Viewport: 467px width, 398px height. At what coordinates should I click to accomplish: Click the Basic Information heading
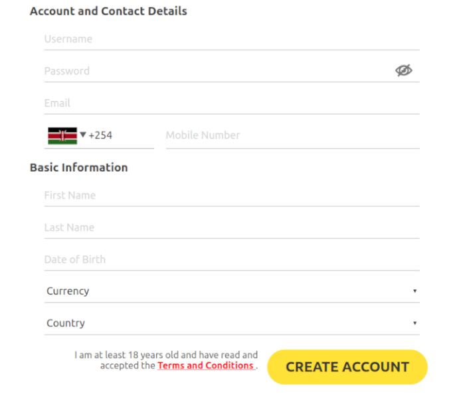[79, 168]
